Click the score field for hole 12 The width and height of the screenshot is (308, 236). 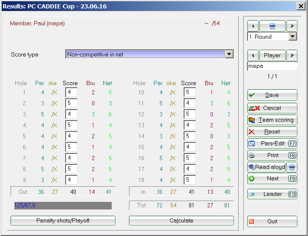coord(190,114)
